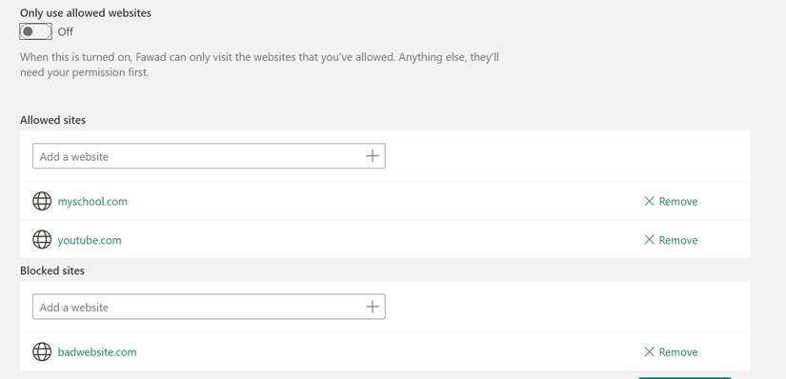Remove youtube.com from allowed sites
The height and width of the screenshot is (379, 786).
[671, 240]
